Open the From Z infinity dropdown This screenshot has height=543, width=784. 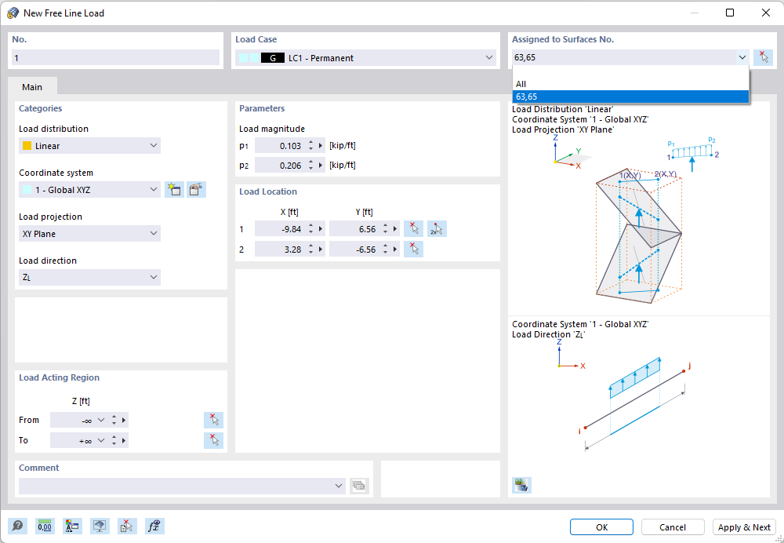[x=101, y=420]
